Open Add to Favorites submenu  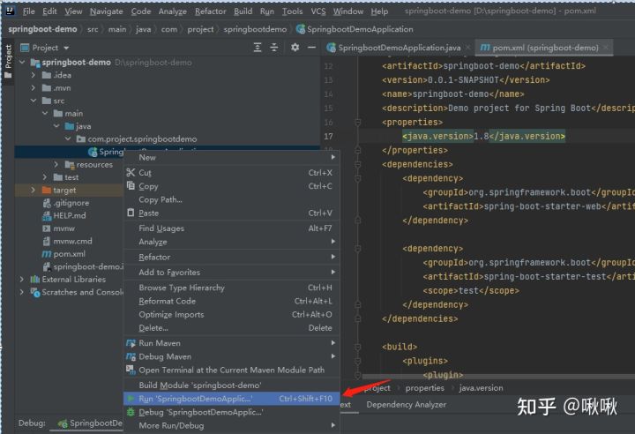point(231,273)
